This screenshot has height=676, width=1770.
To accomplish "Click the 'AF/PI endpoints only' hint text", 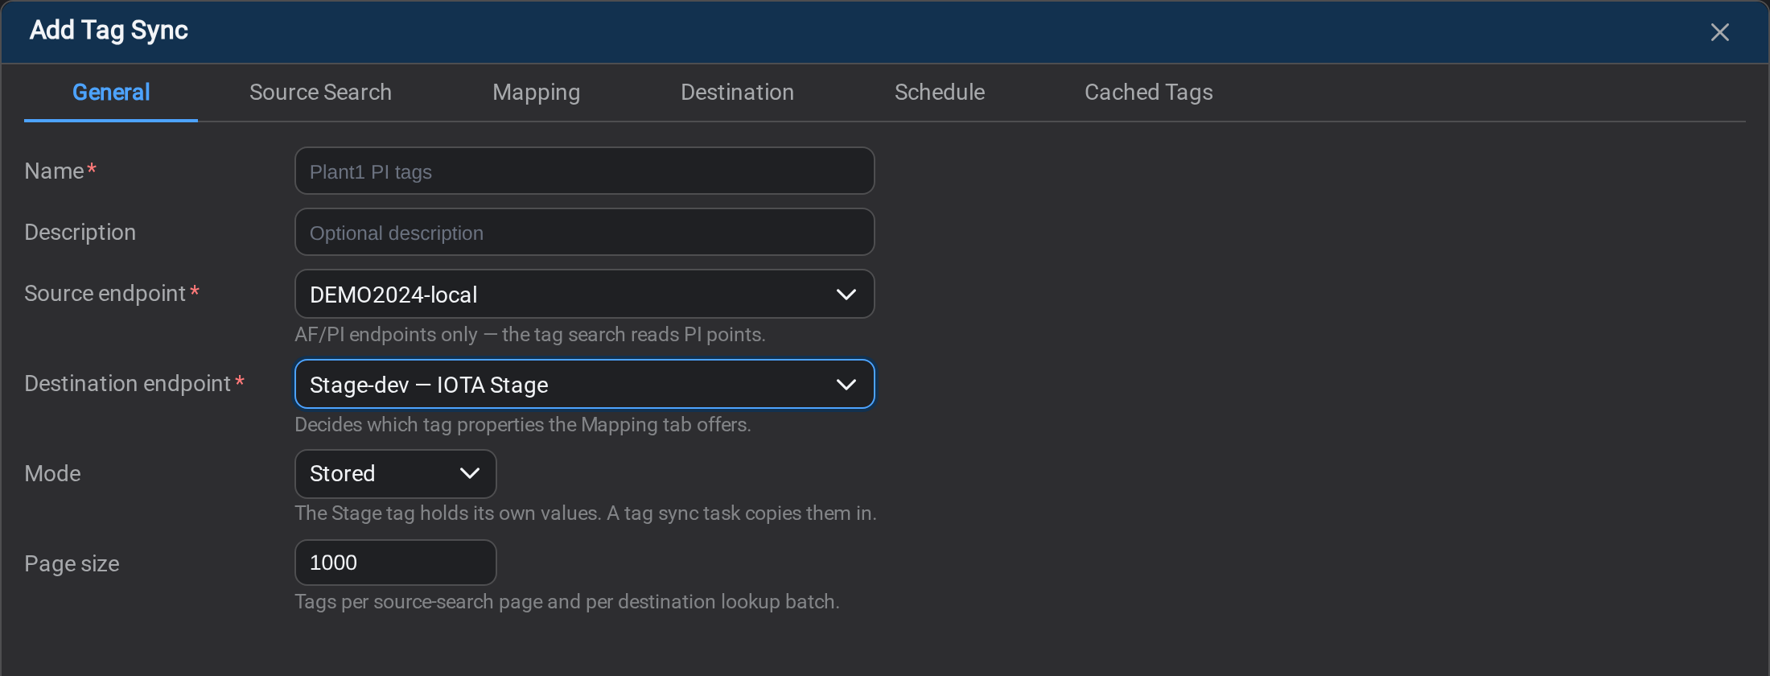I will (x=529, y=335).
